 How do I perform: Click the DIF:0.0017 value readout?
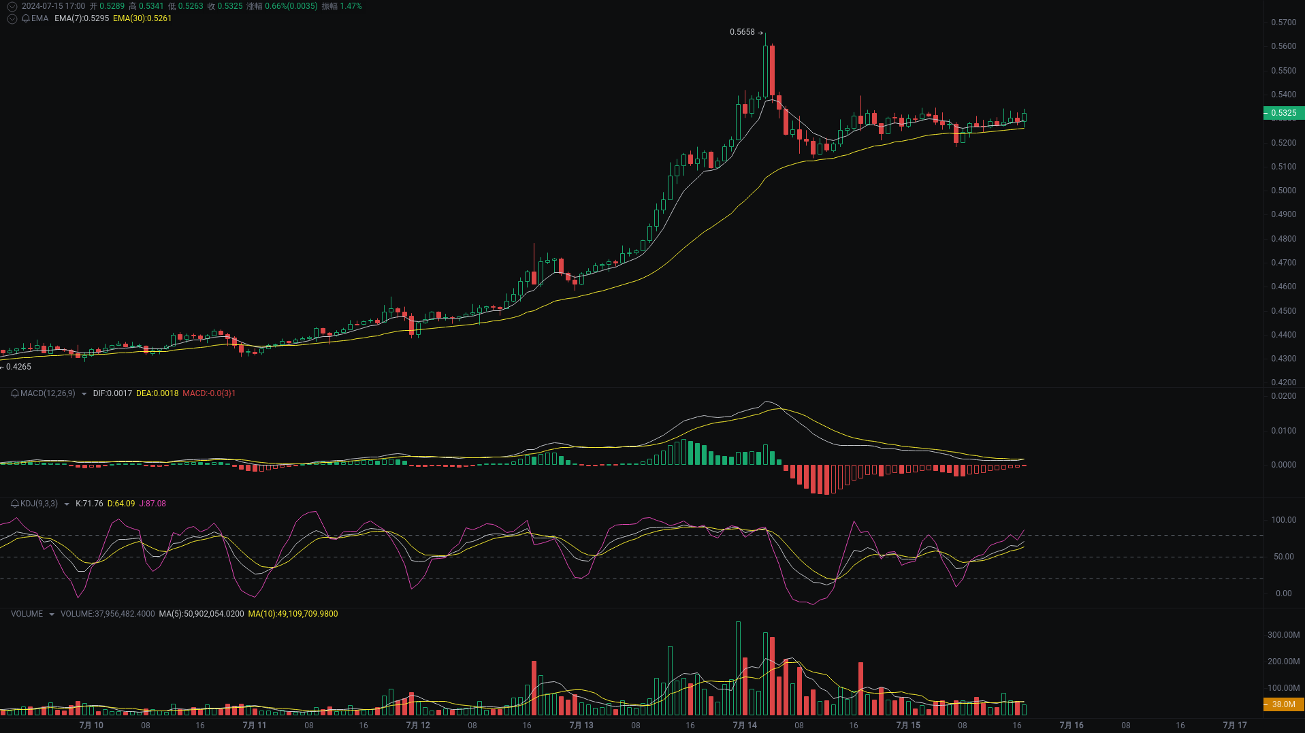click(113, 393)
